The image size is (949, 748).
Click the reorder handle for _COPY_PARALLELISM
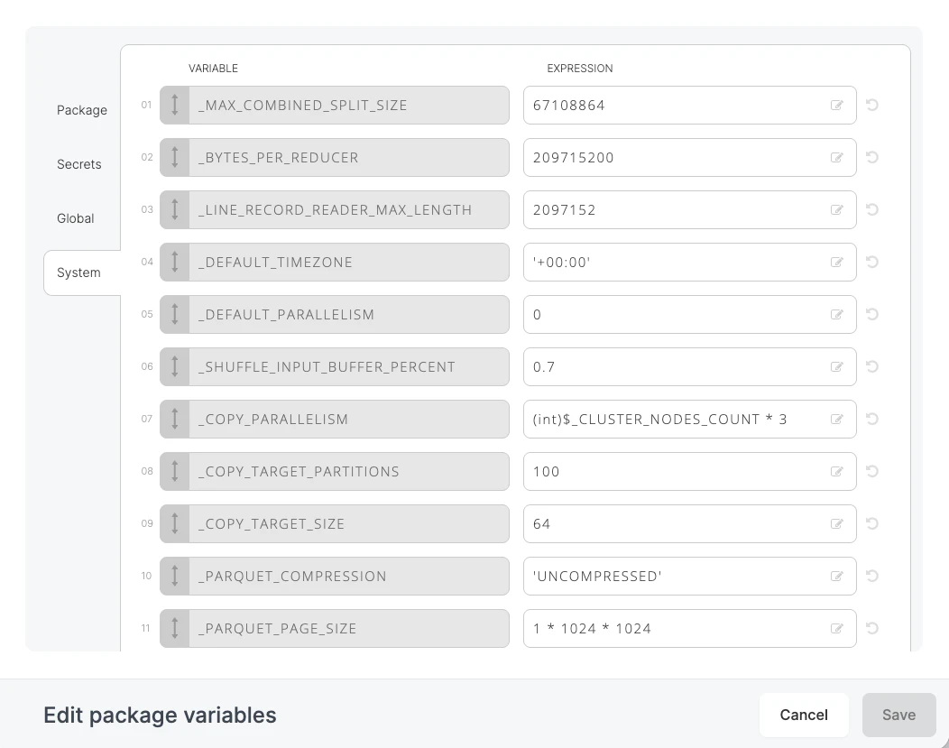[x=175, y=420]
